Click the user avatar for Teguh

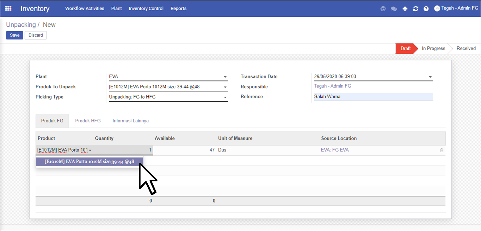click(437, 8)
